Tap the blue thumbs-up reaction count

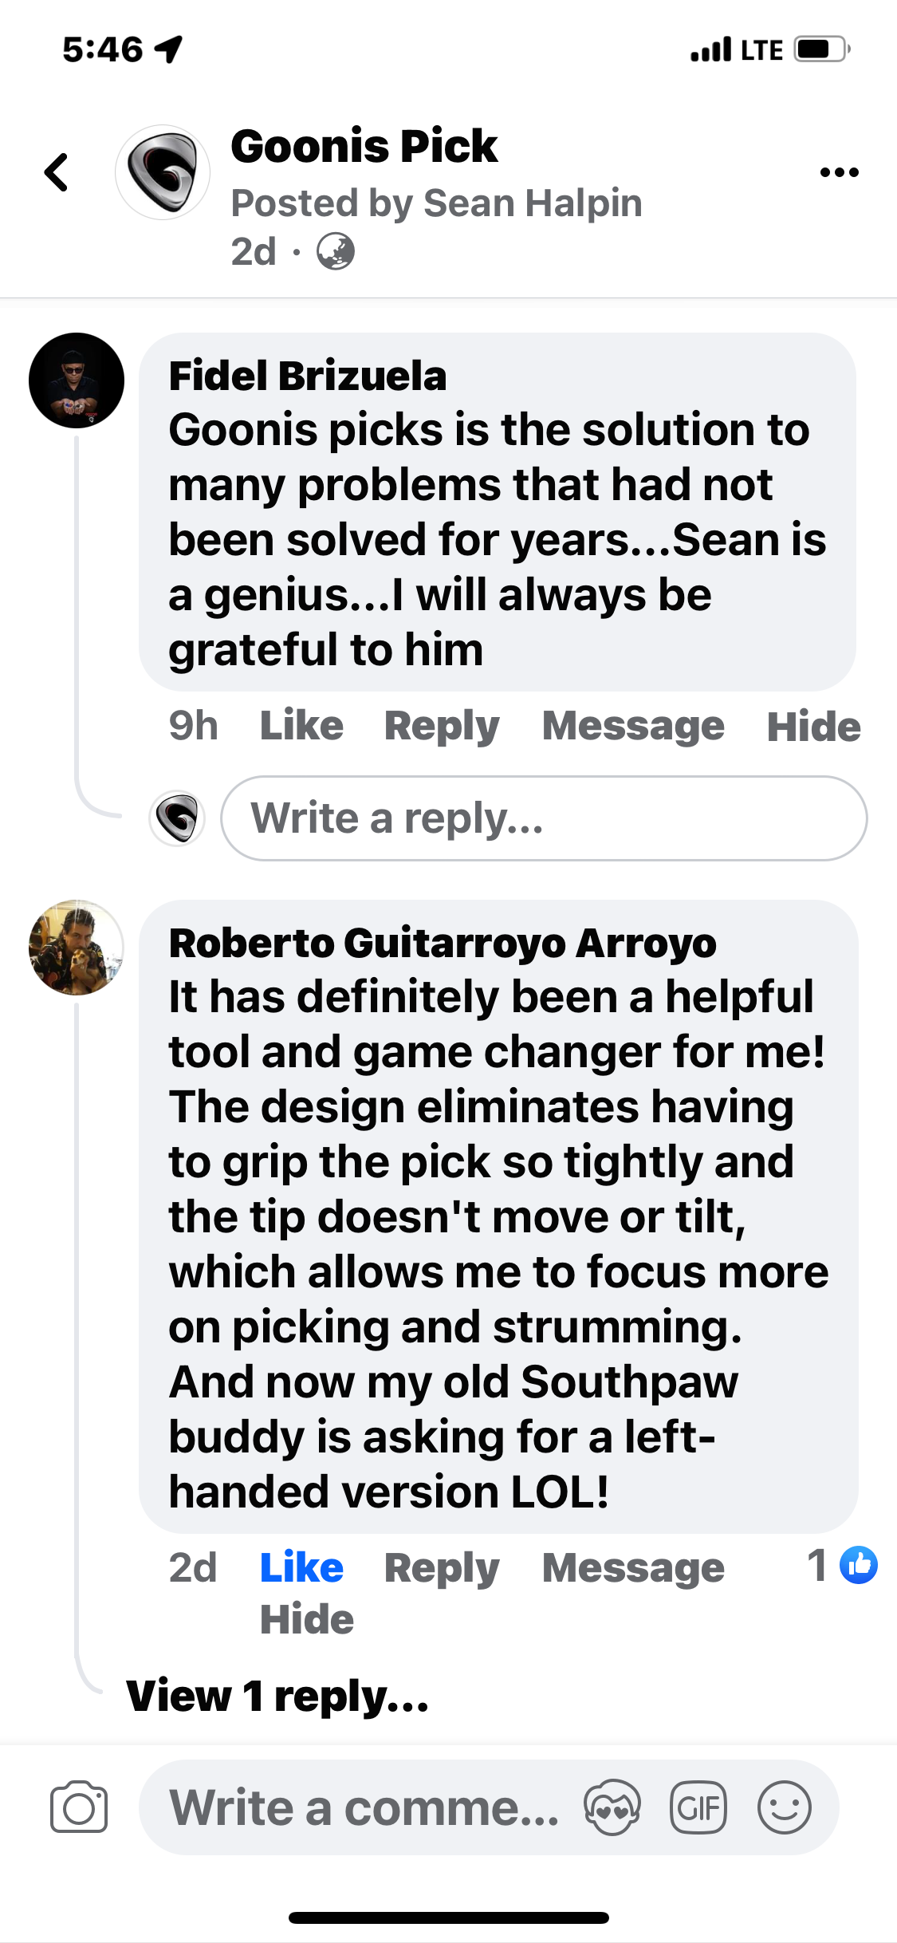pyautogui.click(x=843, y=1565)
